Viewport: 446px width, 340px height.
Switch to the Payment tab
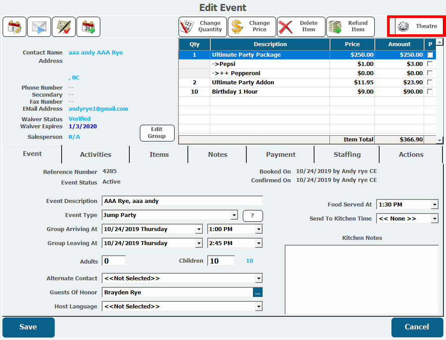point(281,155)
